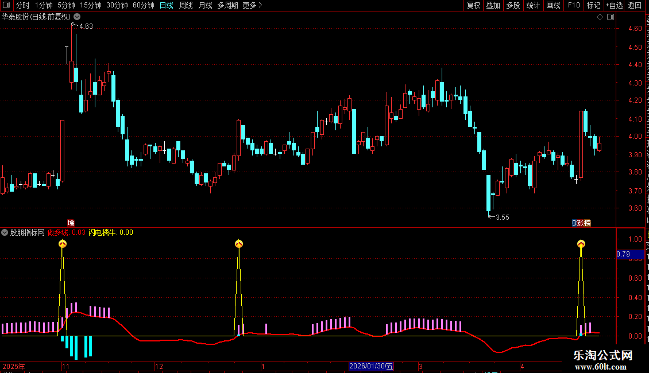Click the 4.60 price axis label
Screen dimensions: 649x373
pyautogui.click(x=635, y=29)
